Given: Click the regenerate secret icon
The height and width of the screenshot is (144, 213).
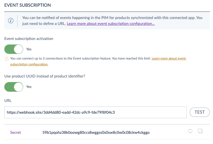Looking at the screenshot, I should coord(190,131).
